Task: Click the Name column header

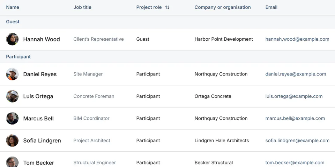Action: 13,7
